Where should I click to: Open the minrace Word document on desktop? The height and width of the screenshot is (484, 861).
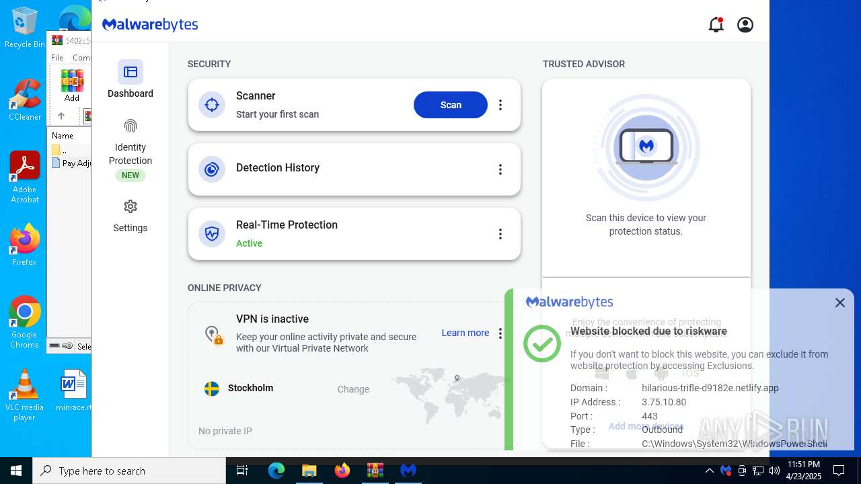point(73,390)
